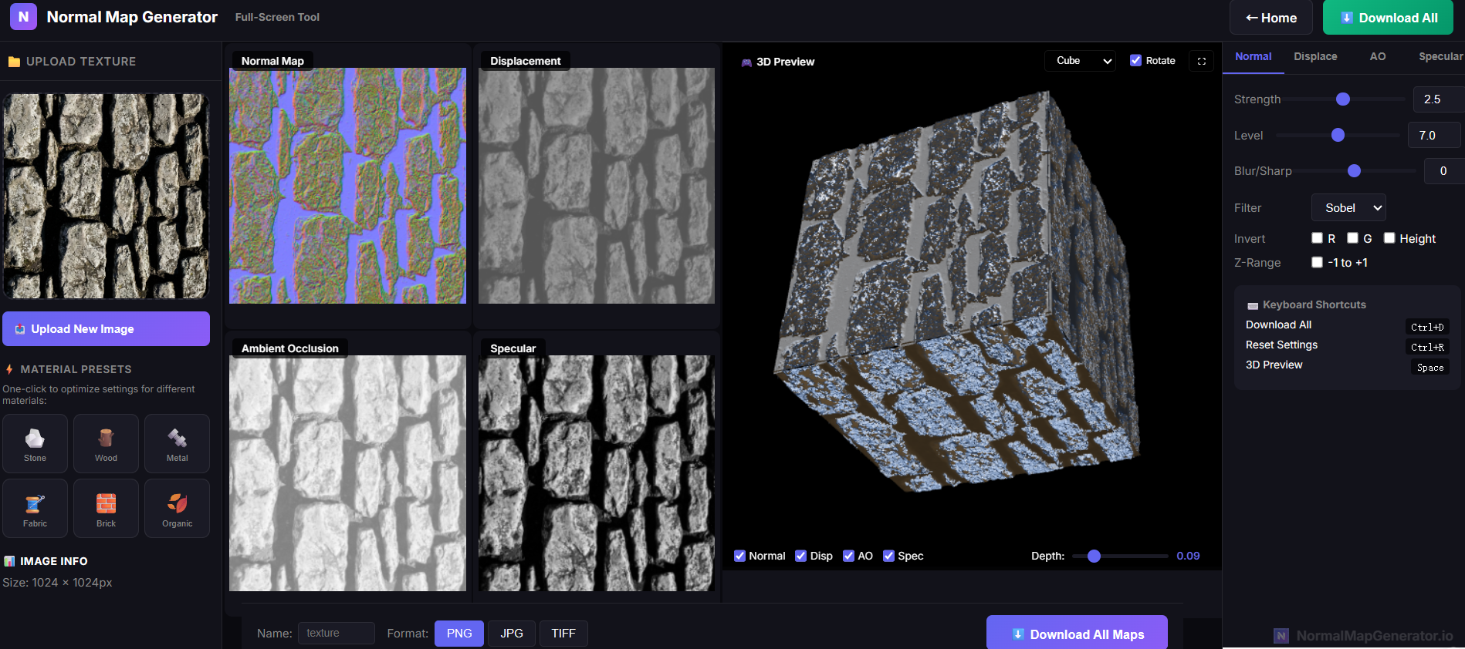Click the lightning icon beside Material Presets

9,369
